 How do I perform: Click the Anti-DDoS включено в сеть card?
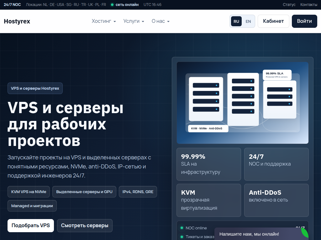[x=276, y=200]
